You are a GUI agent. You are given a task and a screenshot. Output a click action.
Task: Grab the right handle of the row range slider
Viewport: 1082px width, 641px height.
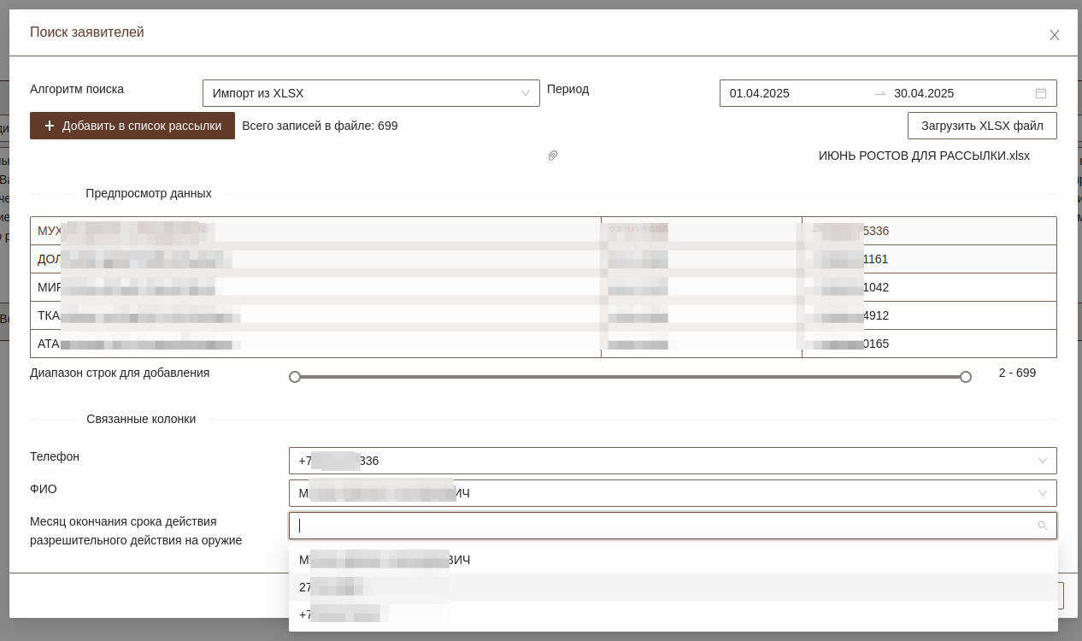pos(966,377)
